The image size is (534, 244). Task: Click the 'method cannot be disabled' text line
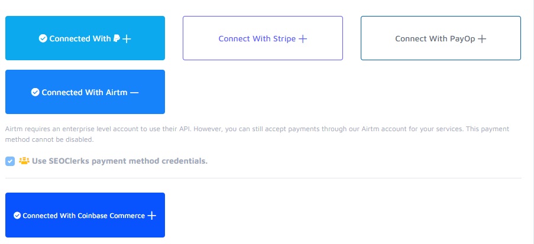click(x=49, y=140)
